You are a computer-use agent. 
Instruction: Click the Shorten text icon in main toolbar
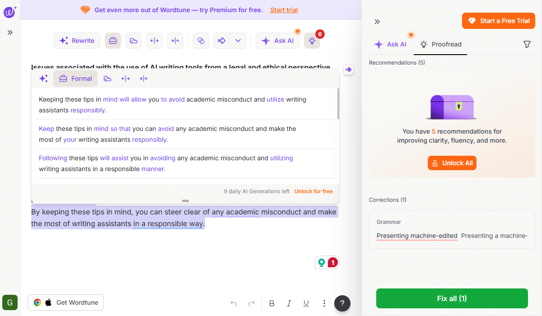175,41
